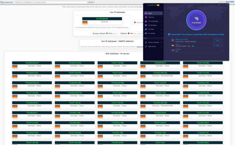Open the Protocol Auto dropdown arrow
This screenshot has height=145, width=235.
coord(221,50)
